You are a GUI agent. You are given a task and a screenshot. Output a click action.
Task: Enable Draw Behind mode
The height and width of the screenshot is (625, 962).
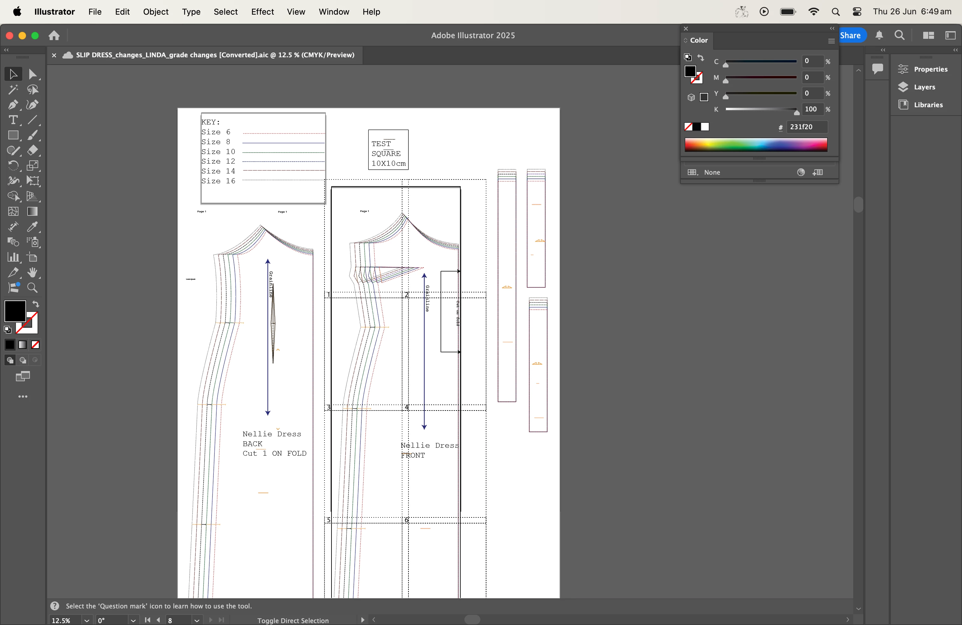coord(23,360)
